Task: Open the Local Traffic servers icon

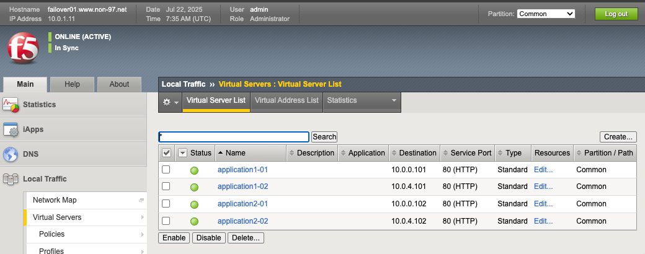Action: pyautogui.click(x=11, y=179)
